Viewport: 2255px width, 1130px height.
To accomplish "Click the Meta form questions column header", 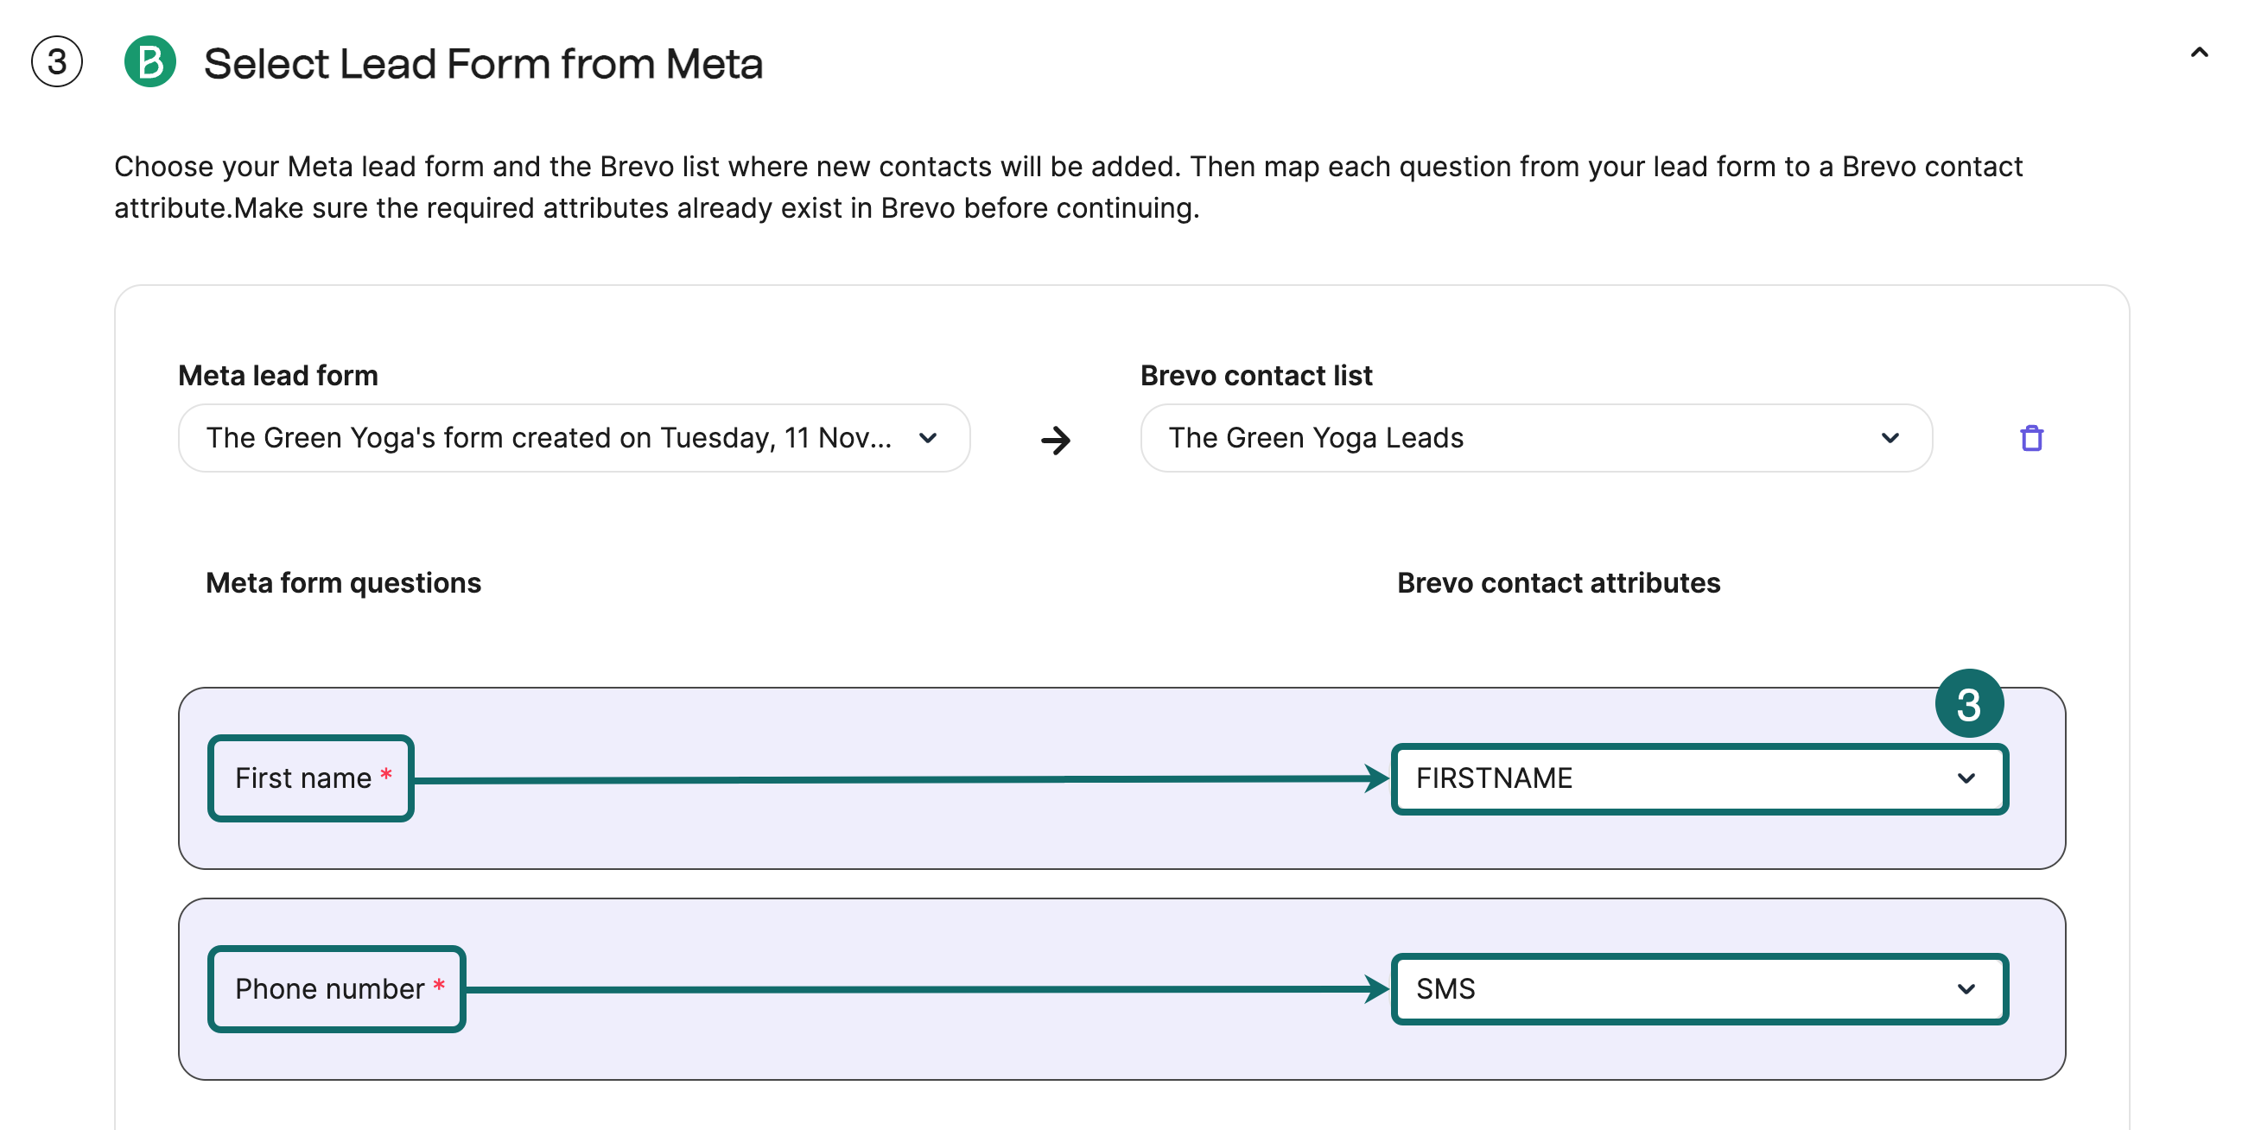I will point(342,582).
